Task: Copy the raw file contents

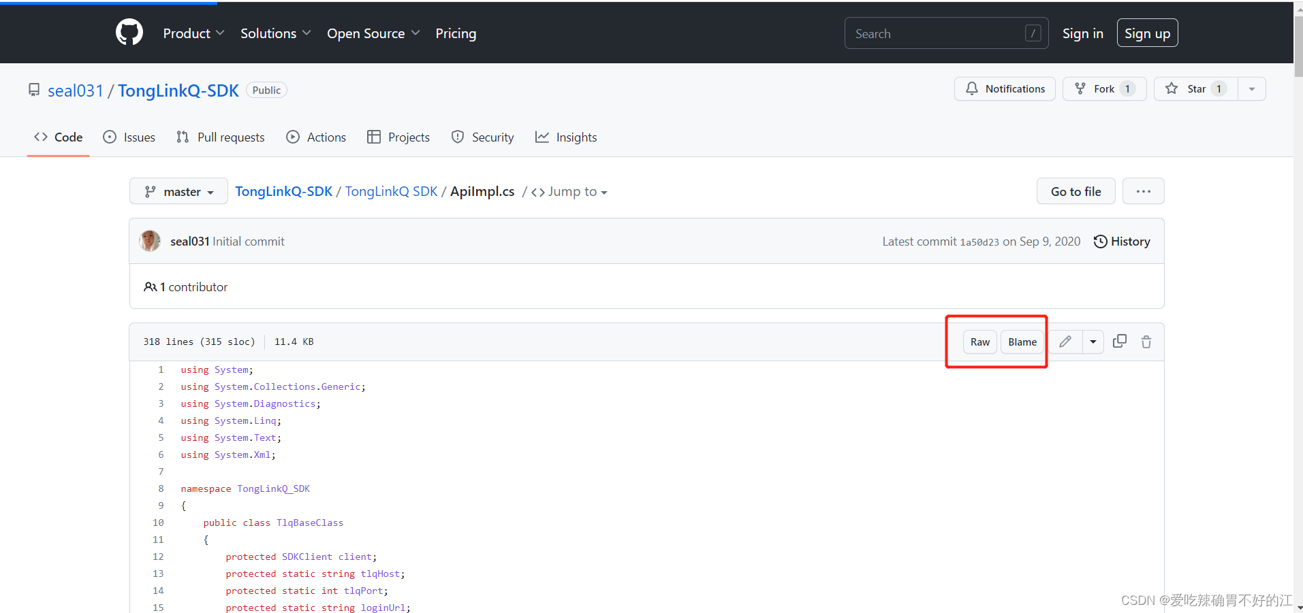Action: click(x=1119, y=341)
